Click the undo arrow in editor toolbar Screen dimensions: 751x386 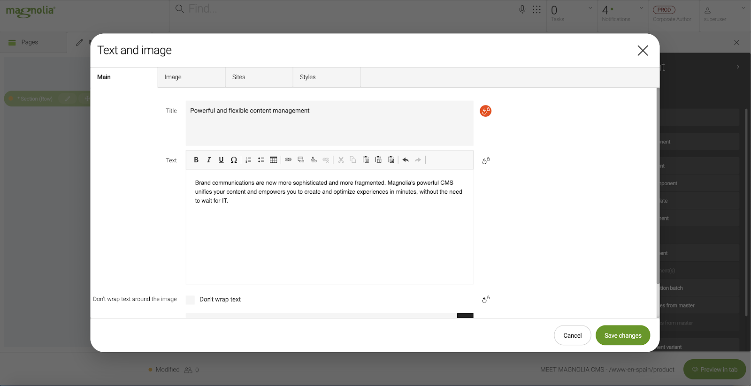406,160
